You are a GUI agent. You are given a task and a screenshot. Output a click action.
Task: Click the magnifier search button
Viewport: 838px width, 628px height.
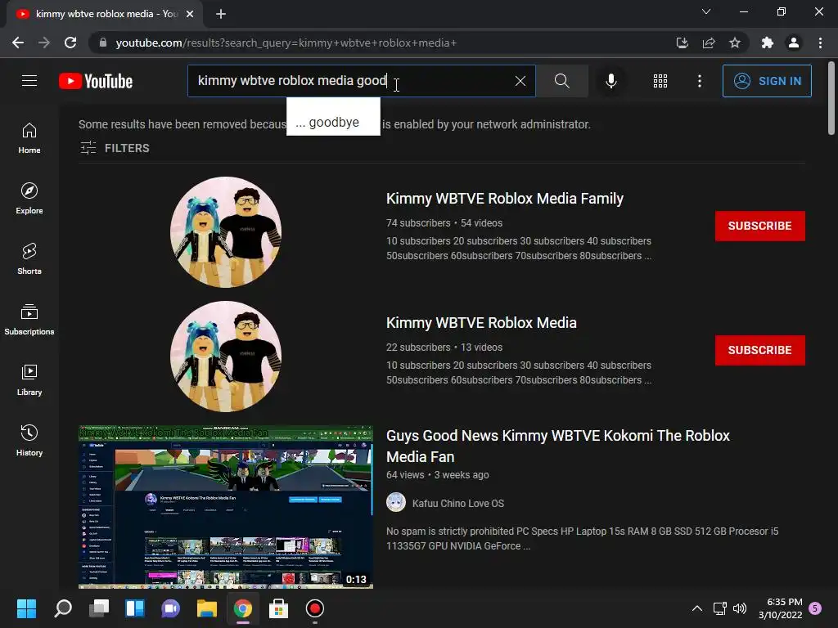tap(561, 81)
